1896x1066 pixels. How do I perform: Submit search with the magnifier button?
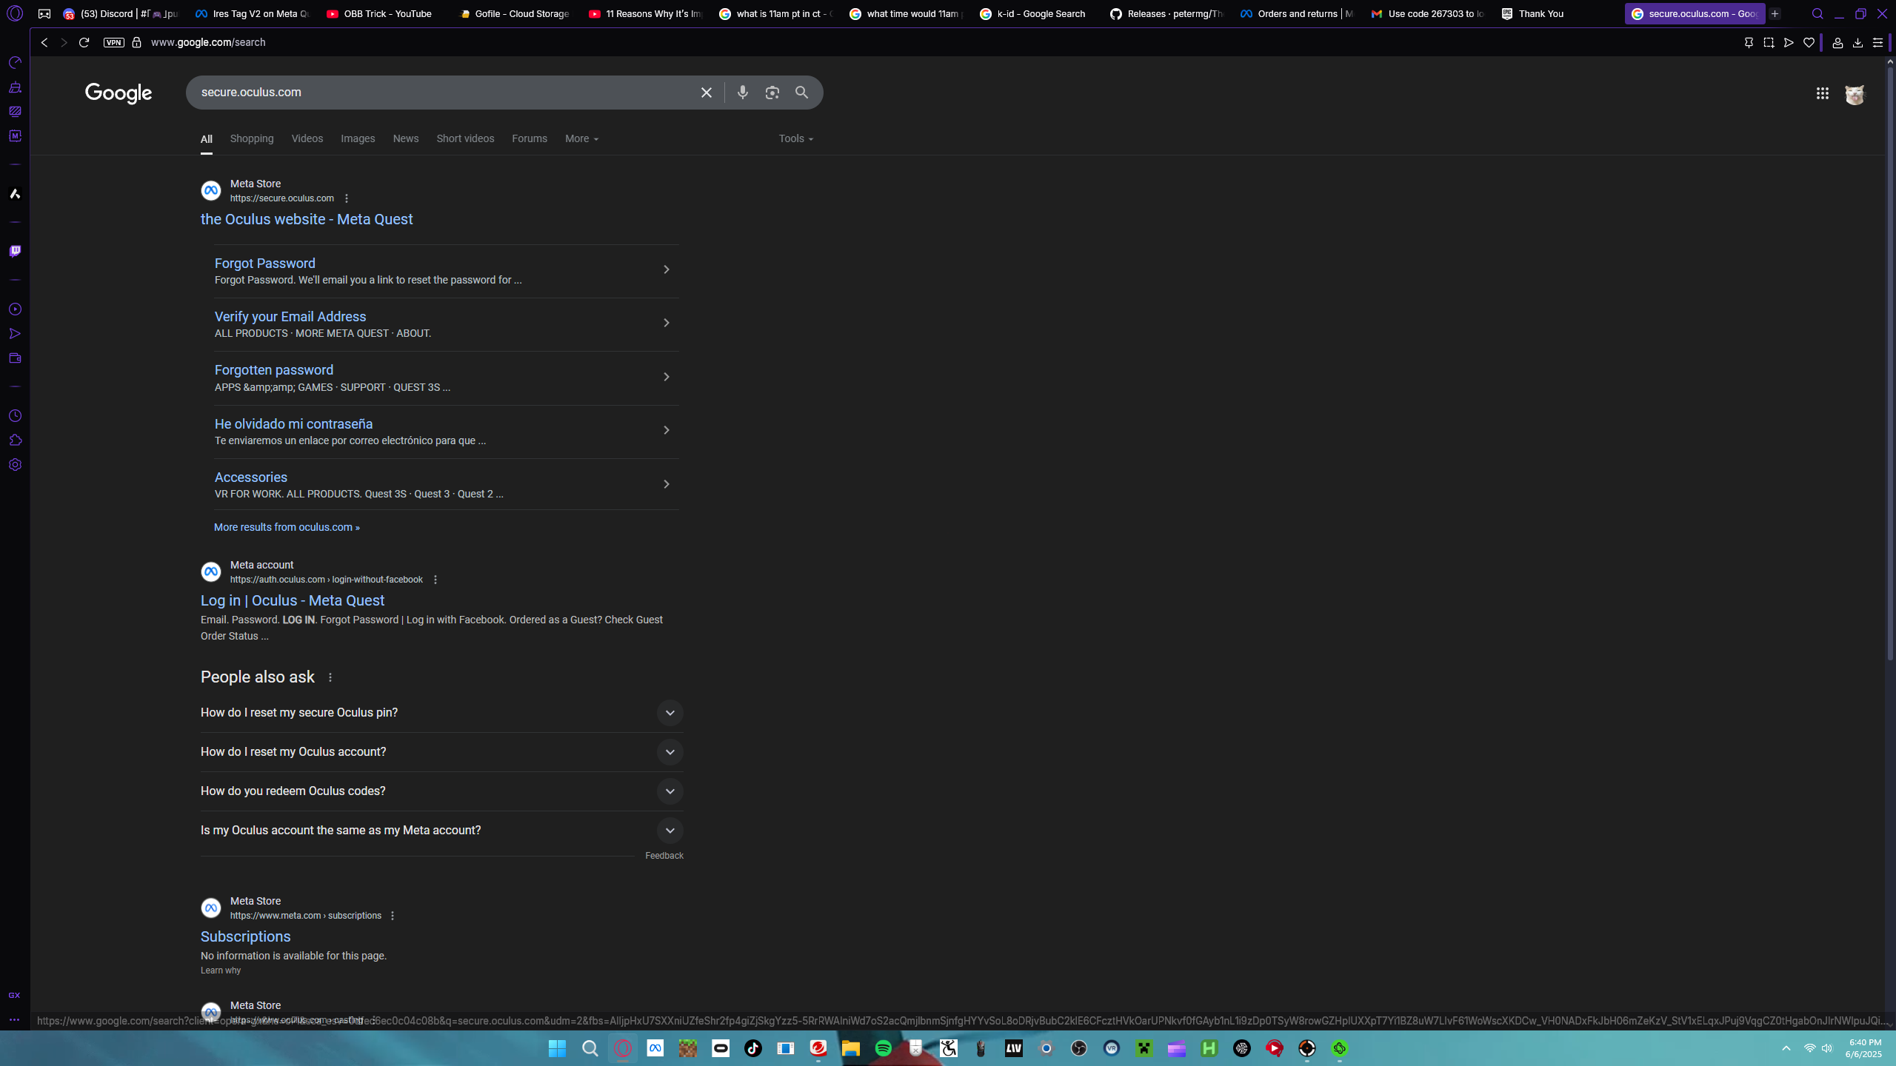coord(801,93)
